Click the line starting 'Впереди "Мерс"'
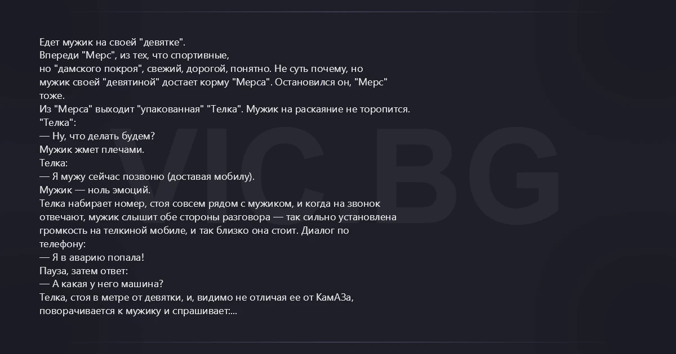 [x=134, y=56]
